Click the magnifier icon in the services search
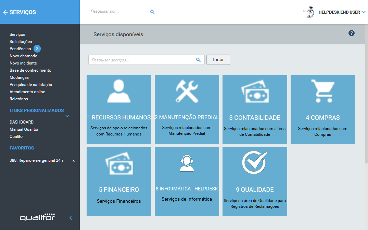The image size is (368, 230). point(198,59)
